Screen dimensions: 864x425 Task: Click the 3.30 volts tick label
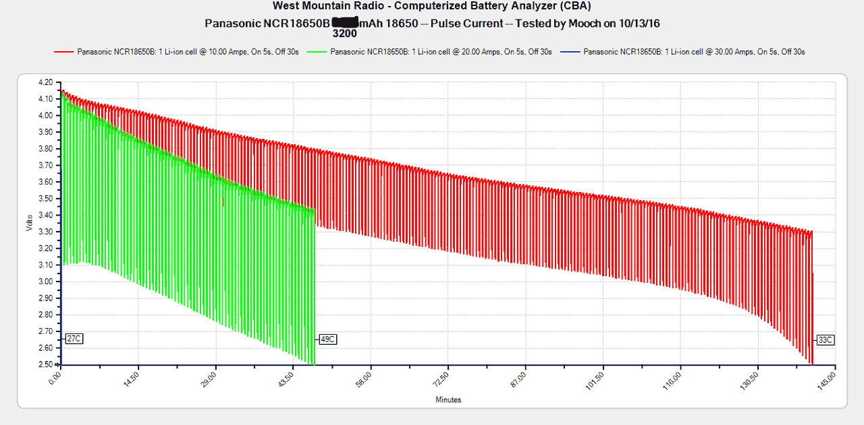pos(46,232)
